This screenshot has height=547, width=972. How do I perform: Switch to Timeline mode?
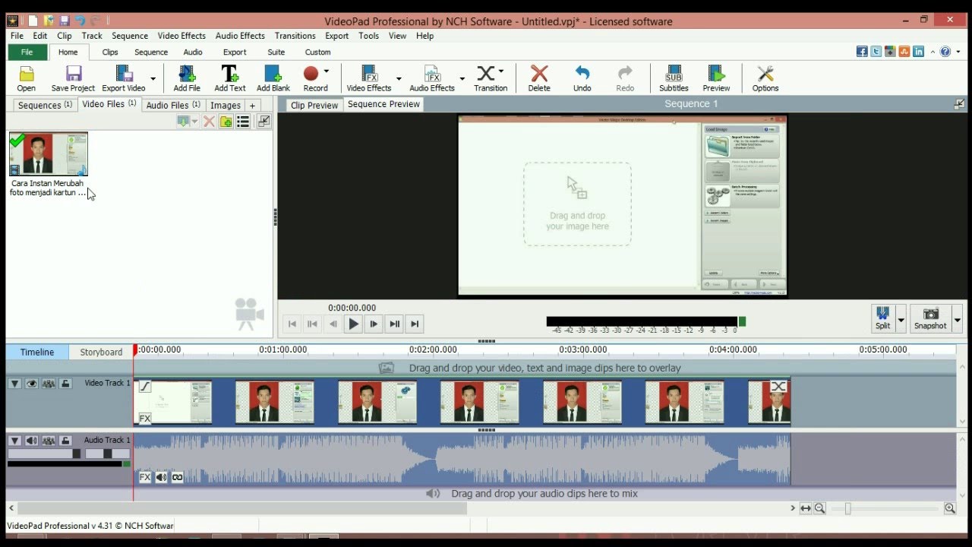click(37, 352)
